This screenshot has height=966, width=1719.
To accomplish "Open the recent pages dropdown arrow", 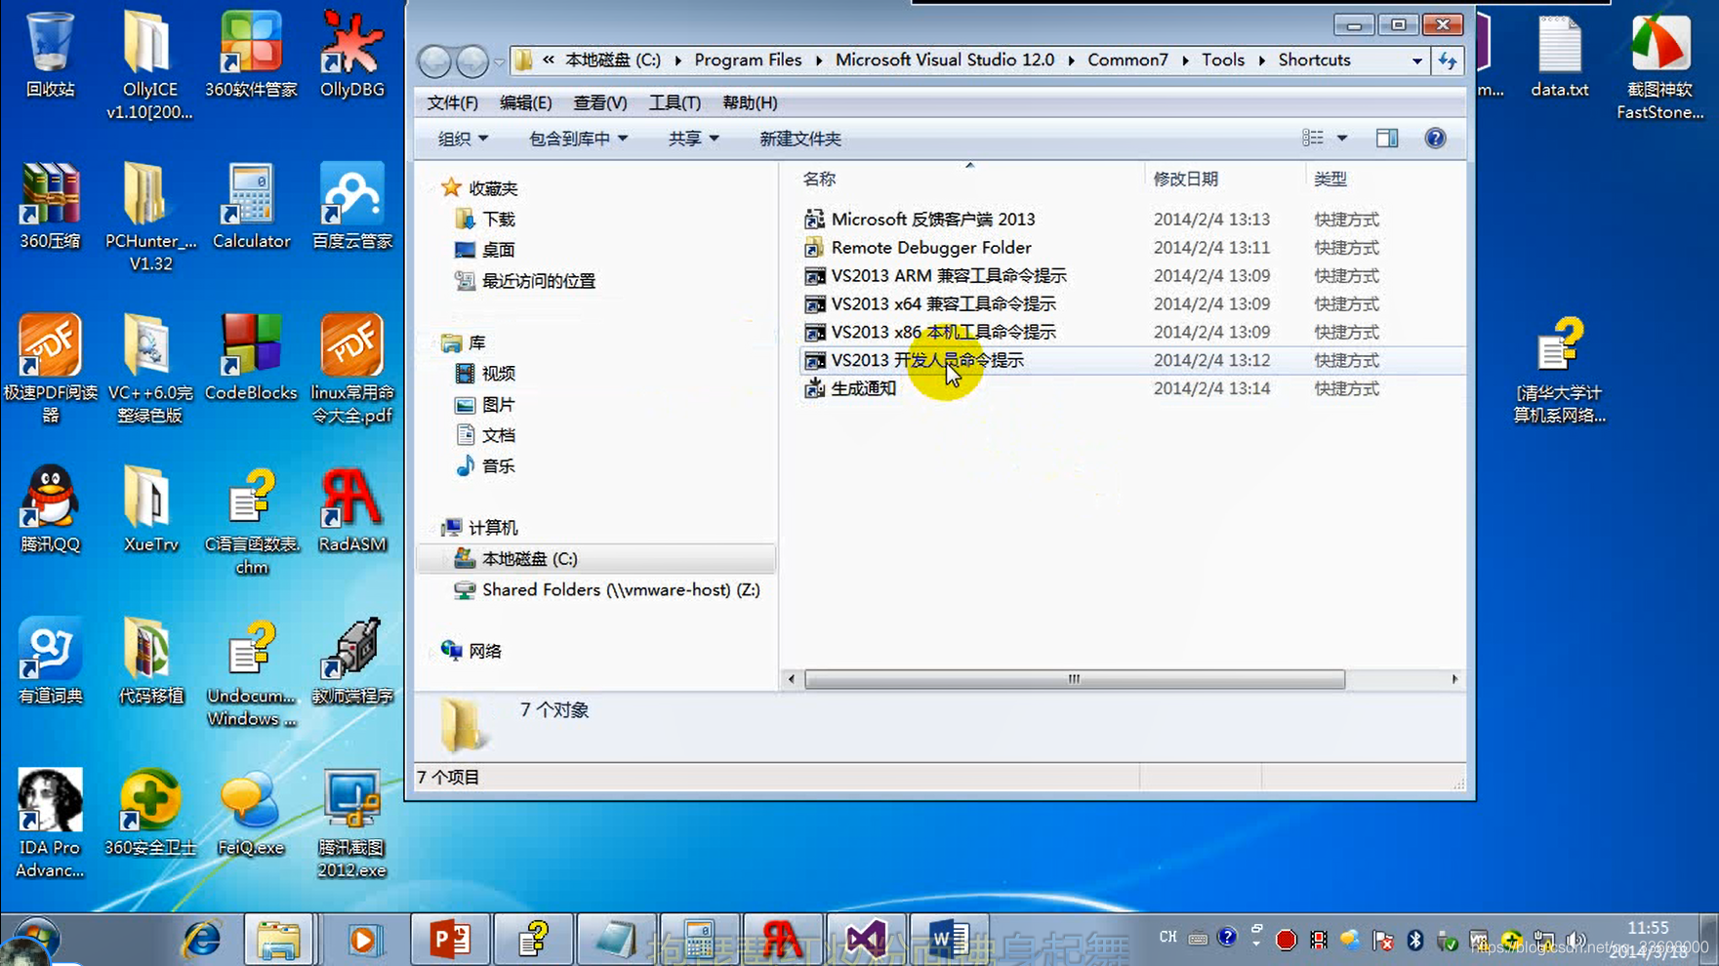I will coord(499,61).
